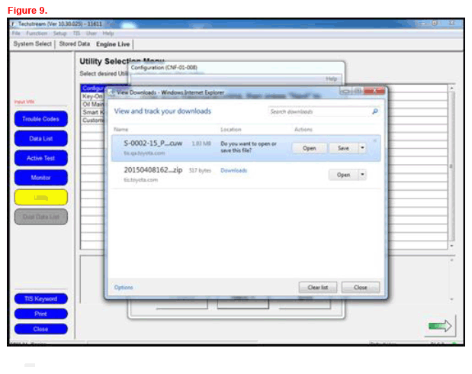Click the TIS Keyword button
Viewport: 472px width, 374px height.
[41, 298]
